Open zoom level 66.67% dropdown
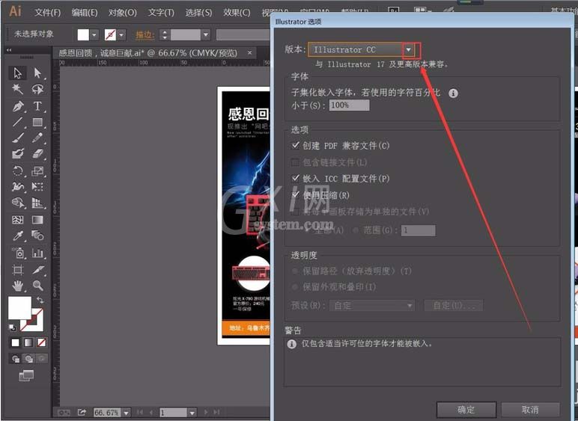578x421 pixels. [126, 413]
